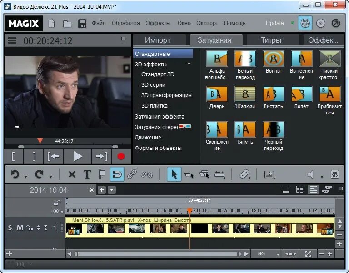
Task: Mute track 1 with the M button
Action: point(20,228)
